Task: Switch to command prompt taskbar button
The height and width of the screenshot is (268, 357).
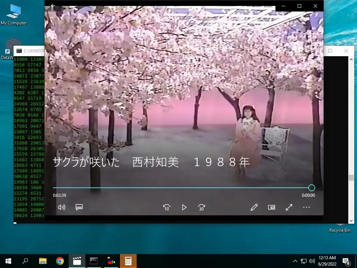Action: pyautogui.click(x=94, y=261)
